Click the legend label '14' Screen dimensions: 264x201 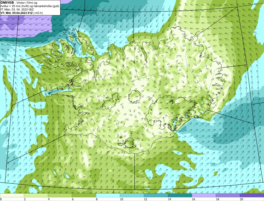coord(169,199)
